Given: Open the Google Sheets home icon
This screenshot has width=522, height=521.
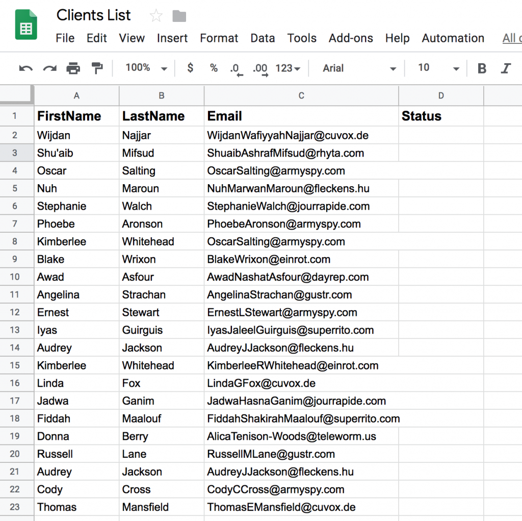Looking at the screenshot, I should click(26, 24).
